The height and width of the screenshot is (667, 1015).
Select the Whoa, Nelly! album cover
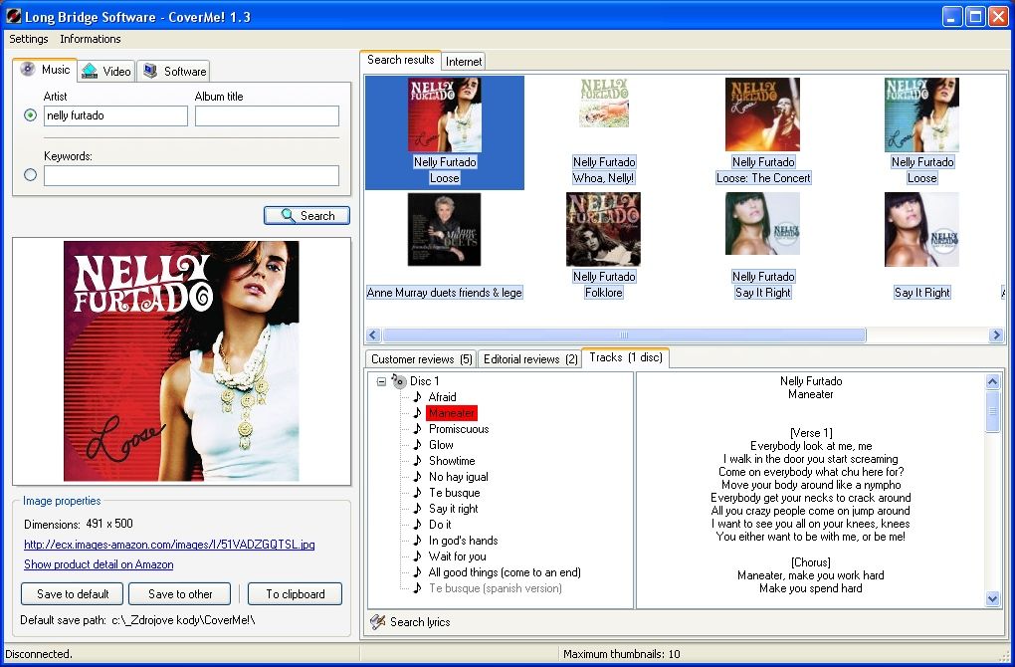tap(604, 104)
